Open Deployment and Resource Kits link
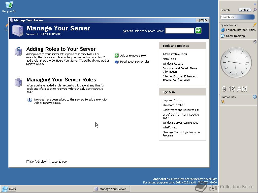 181,110
